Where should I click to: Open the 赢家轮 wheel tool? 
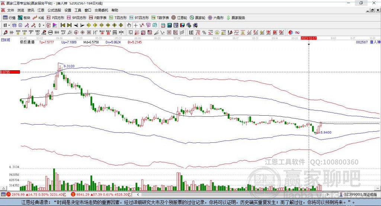point(198,18)
